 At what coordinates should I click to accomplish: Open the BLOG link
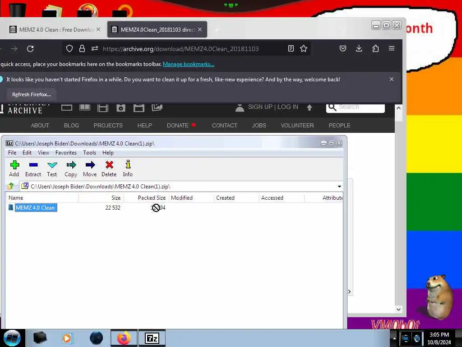coord(71,126)
